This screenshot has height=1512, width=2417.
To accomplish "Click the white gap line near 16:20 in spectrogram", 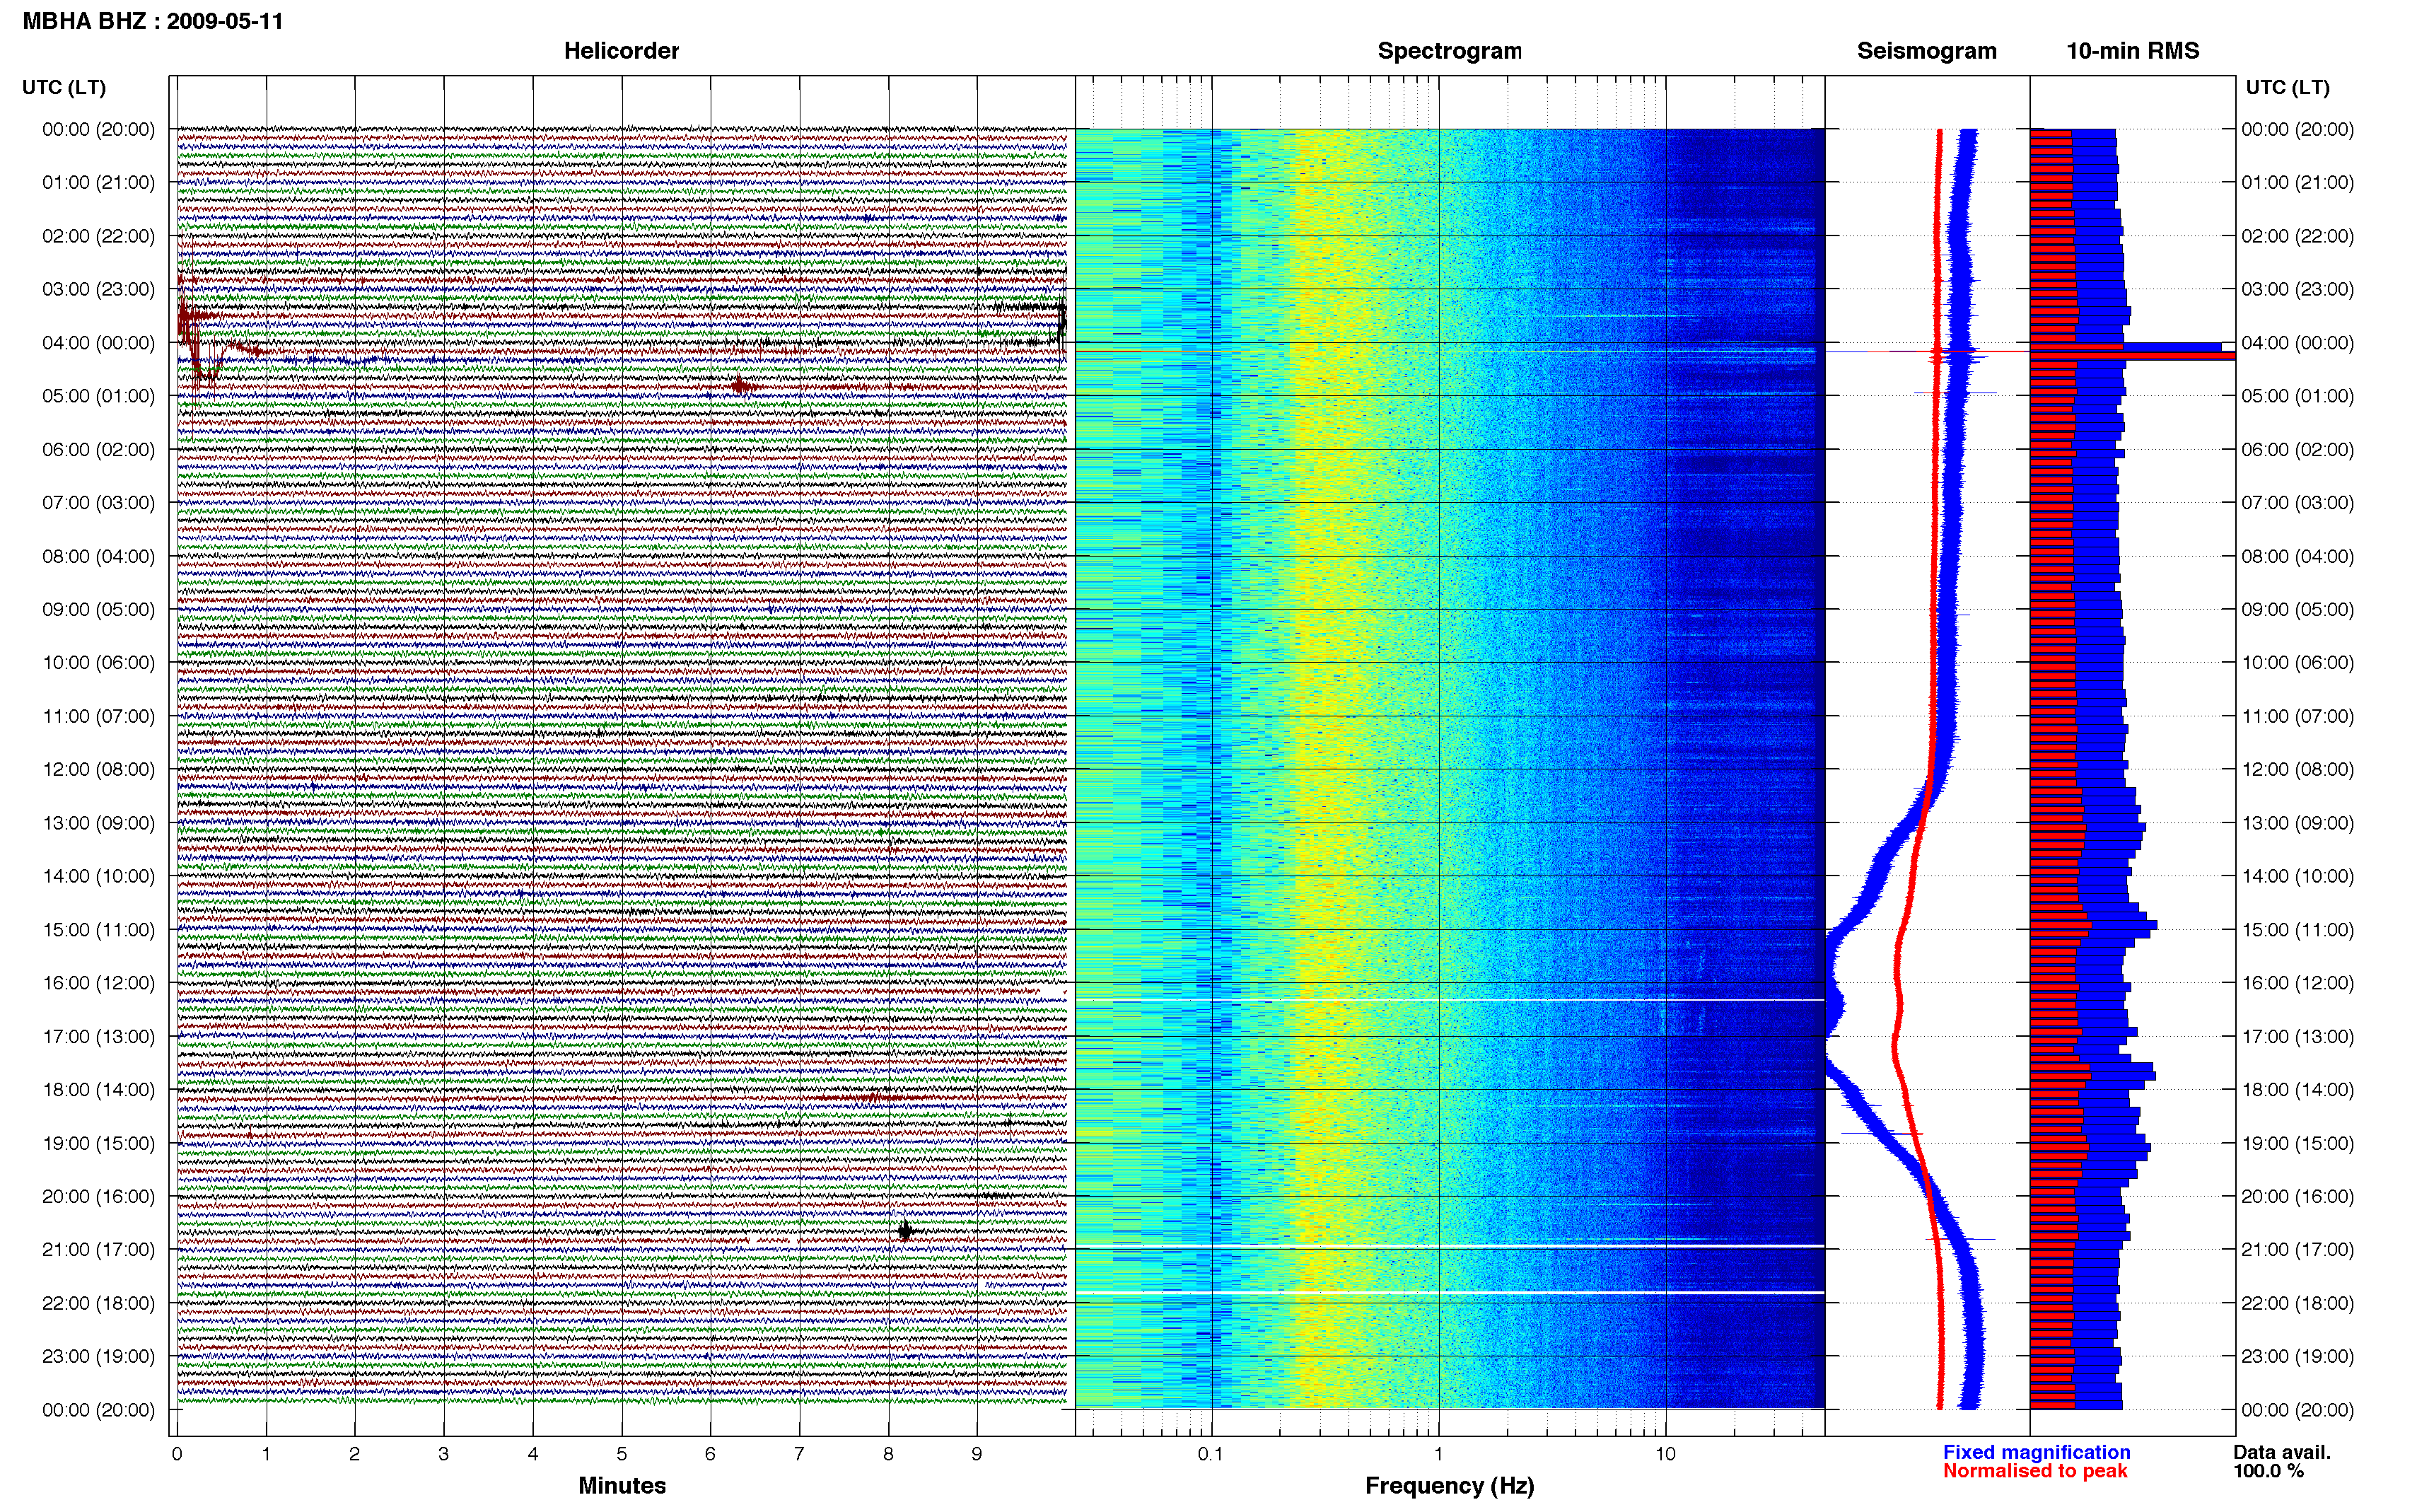I will point(1450,1000).
